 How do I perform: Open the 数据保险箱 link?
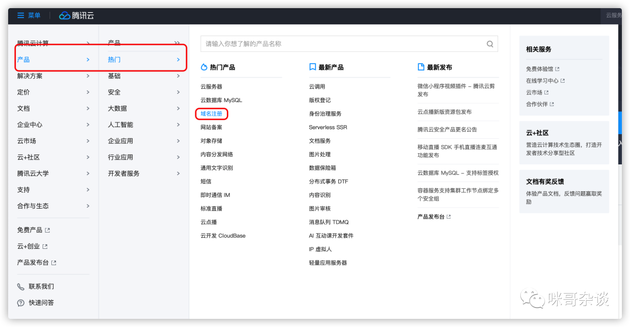322,168
